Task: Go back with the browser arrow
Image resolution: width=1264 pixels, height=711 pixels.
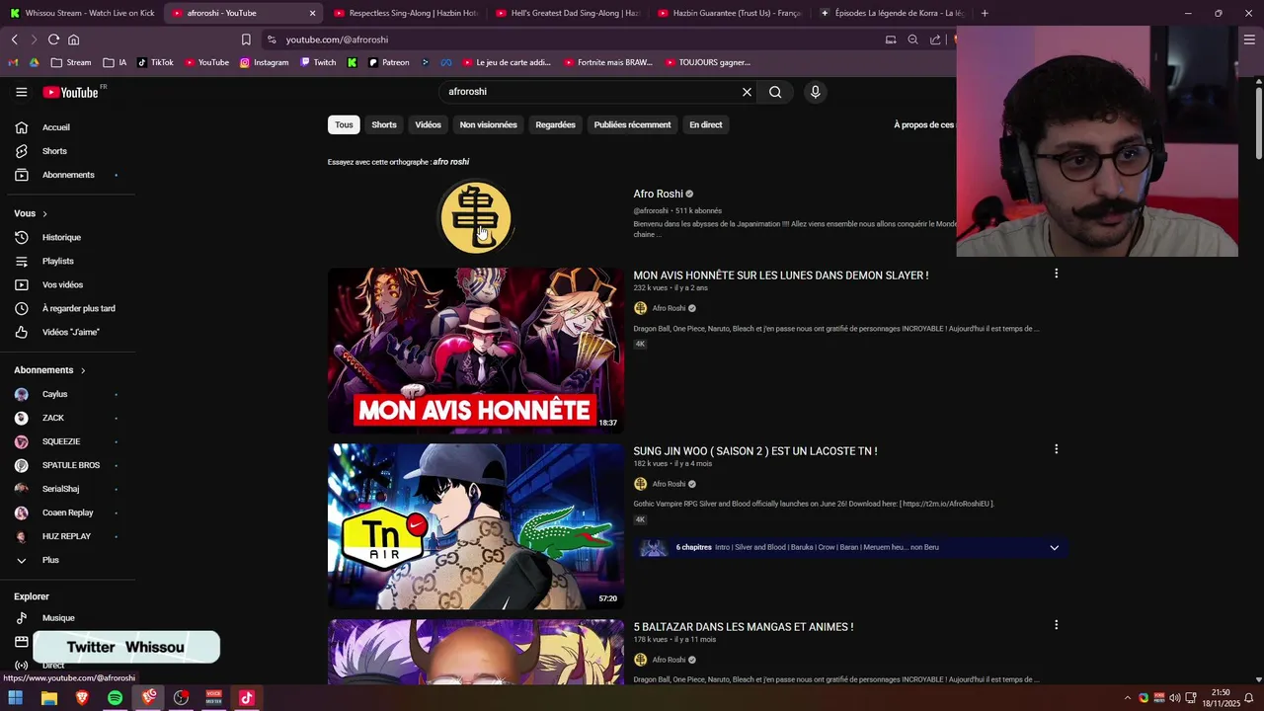Action: 14,39
